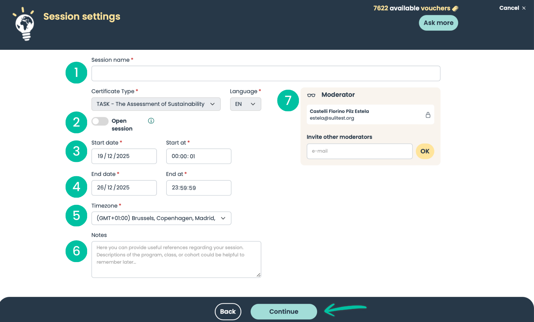Cancel the session settings
The width and height of the screenshot is (534, 322).
[512, 8]
